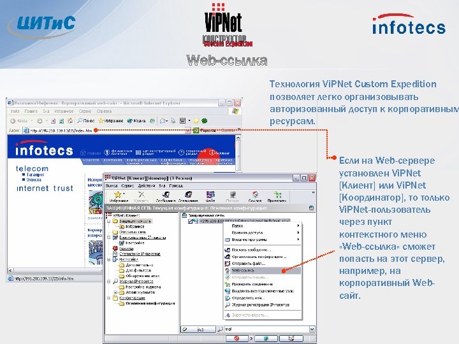This screenshot has width=459, height=344.
Task: Open the search field dropdown in ViPNet
Action: point(312,329)
